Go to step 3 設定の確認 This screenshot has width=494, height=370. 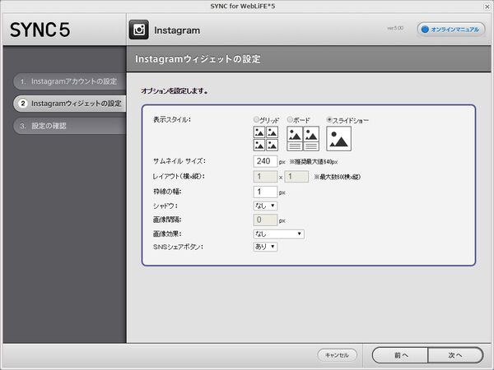pyautogui.click(x=70, y=126)
